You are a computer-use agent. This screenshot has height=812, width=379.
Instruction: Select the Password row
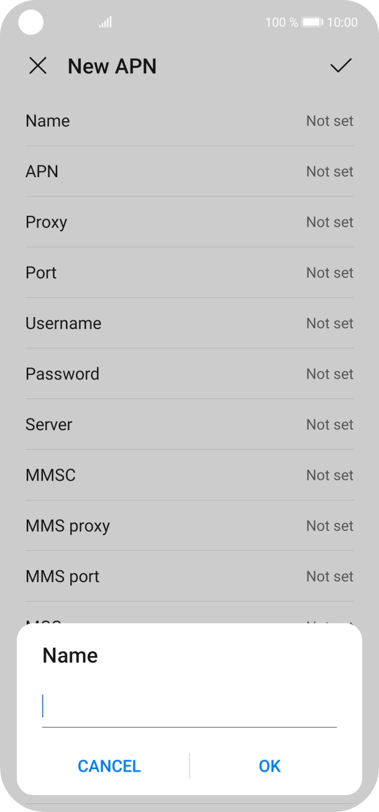pyautogui.click(x=189, y=374)
